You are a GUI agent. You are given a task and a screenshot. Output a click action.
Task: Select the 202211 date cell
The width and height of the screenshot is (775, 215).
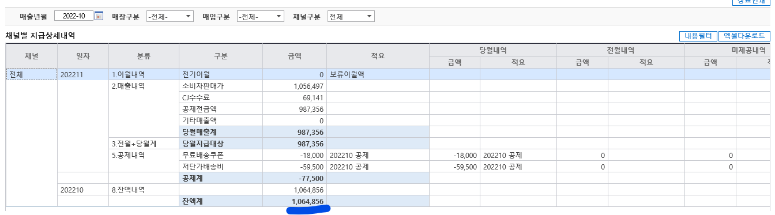pos(83,74)
